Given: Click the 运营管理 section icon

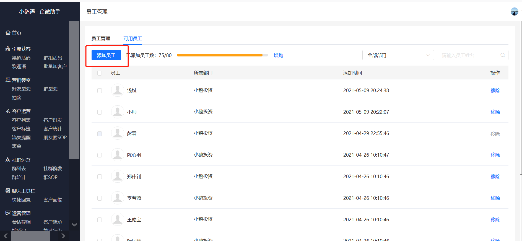Looking at the screenshot, I should point(8,213).
